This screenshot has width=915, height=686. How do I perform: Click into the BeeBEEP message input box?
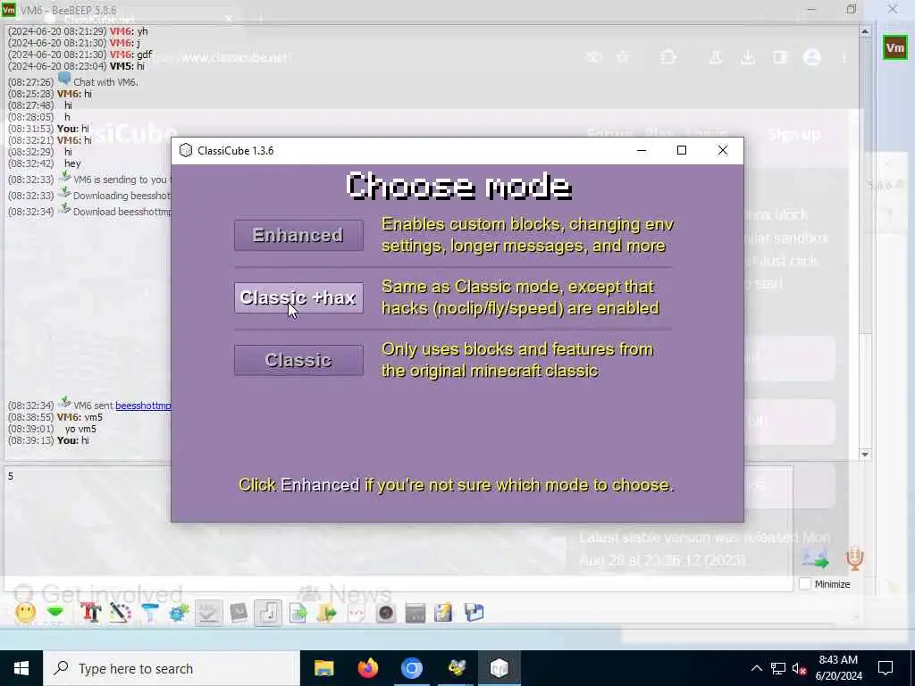tap(399, 528)
